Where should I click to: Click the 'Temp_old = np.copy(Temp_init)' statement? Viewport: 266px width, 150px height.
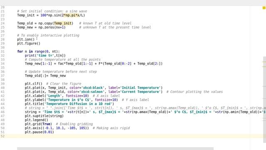click(x=45, y=23)
